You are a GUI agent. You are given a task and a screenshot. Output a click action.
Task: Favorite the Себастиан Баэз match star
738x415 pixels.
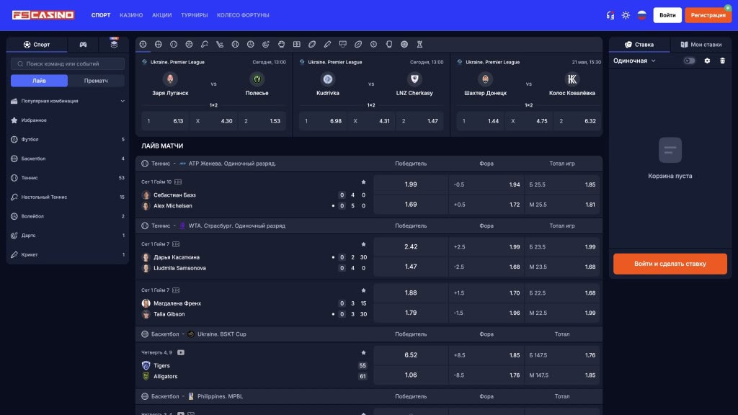pos(363,182)
